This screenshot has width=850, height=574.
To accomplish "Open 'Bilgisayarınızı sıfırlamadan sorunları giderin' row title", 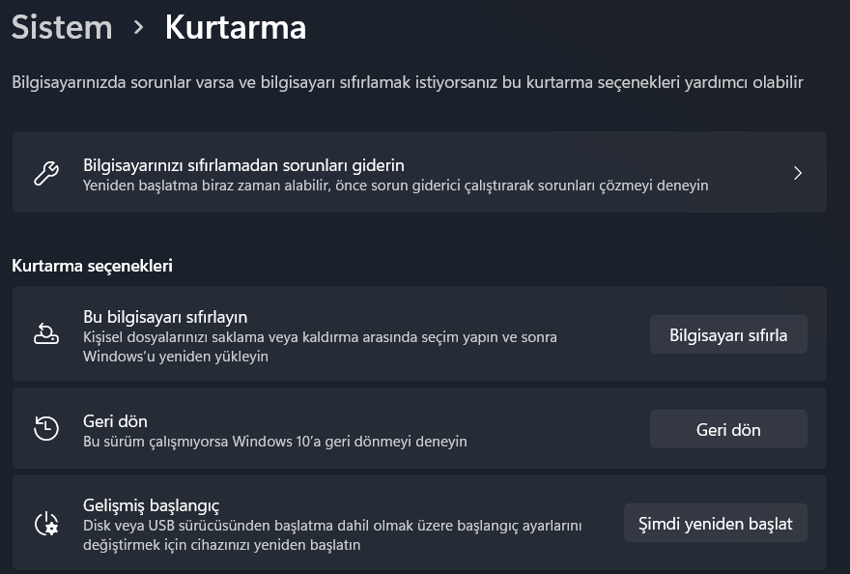I will pos(243,164).
